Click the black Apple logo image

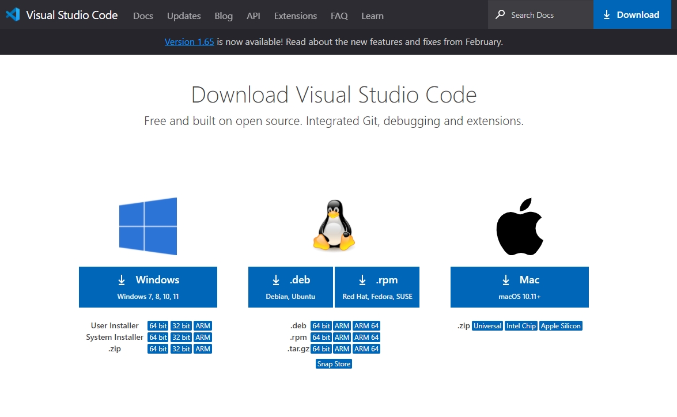coord(520,227)
